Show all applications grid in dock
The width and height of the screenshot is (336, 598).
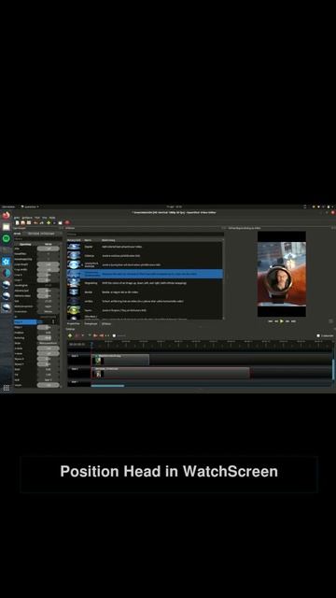7,388
